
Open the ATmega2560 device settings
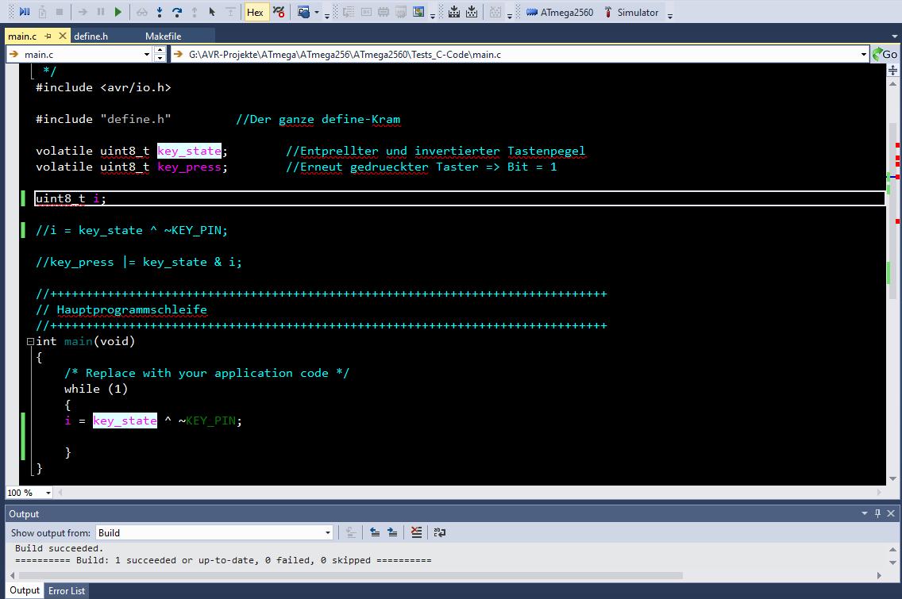560,12
